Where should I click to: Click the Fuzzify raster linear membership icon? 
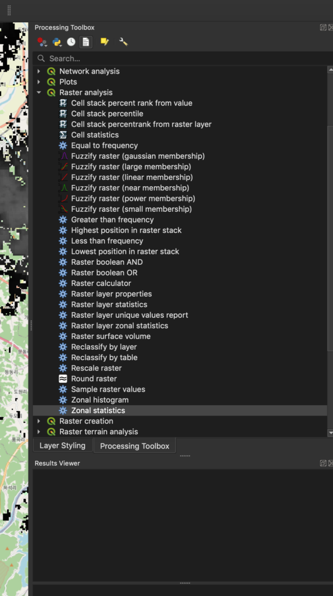[x=64, y=177]
